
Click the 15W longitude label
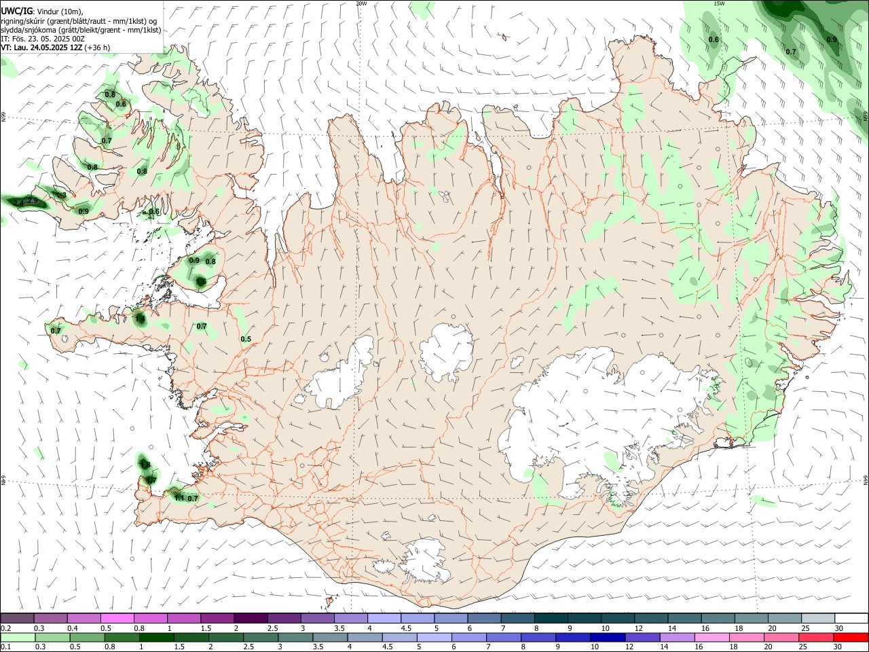(x=719, y=3)
